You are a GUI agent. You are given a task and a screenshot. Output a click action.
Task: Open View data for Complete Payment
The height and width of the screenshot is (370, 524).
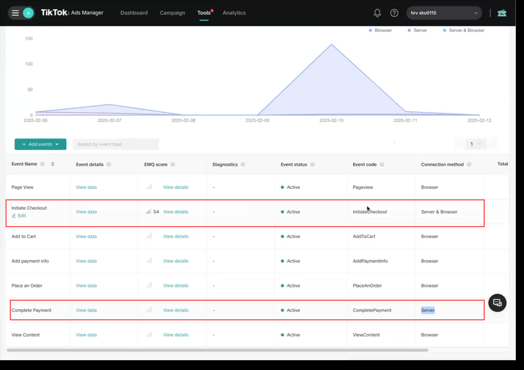86,310
